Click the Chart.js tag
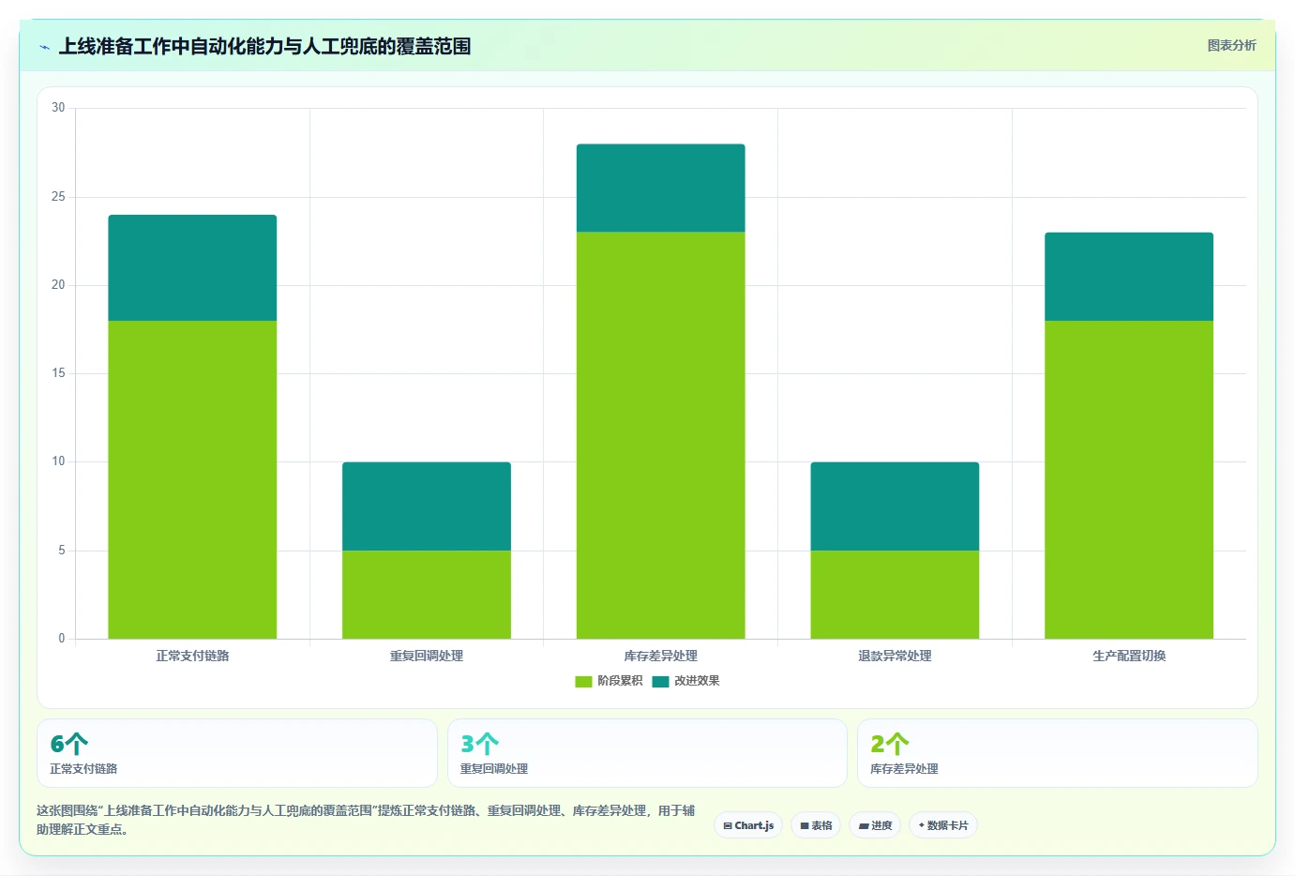Screen dimensions: 1295x876 (748, 825)
